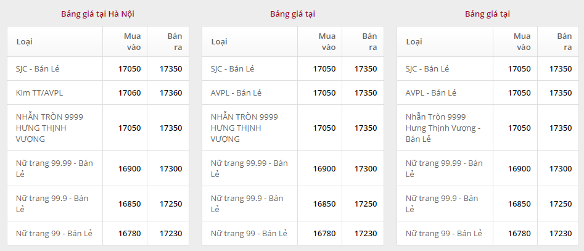584x251 pixels.
Task: Select "SJC - Bán Lẻ" in Hà Nội table
Action: click(41, 68)
